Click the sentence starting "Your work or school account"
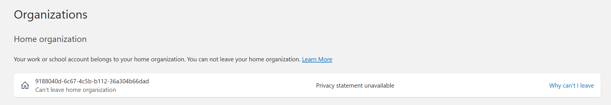The image size is (611, 105). [x=100, y=59]
